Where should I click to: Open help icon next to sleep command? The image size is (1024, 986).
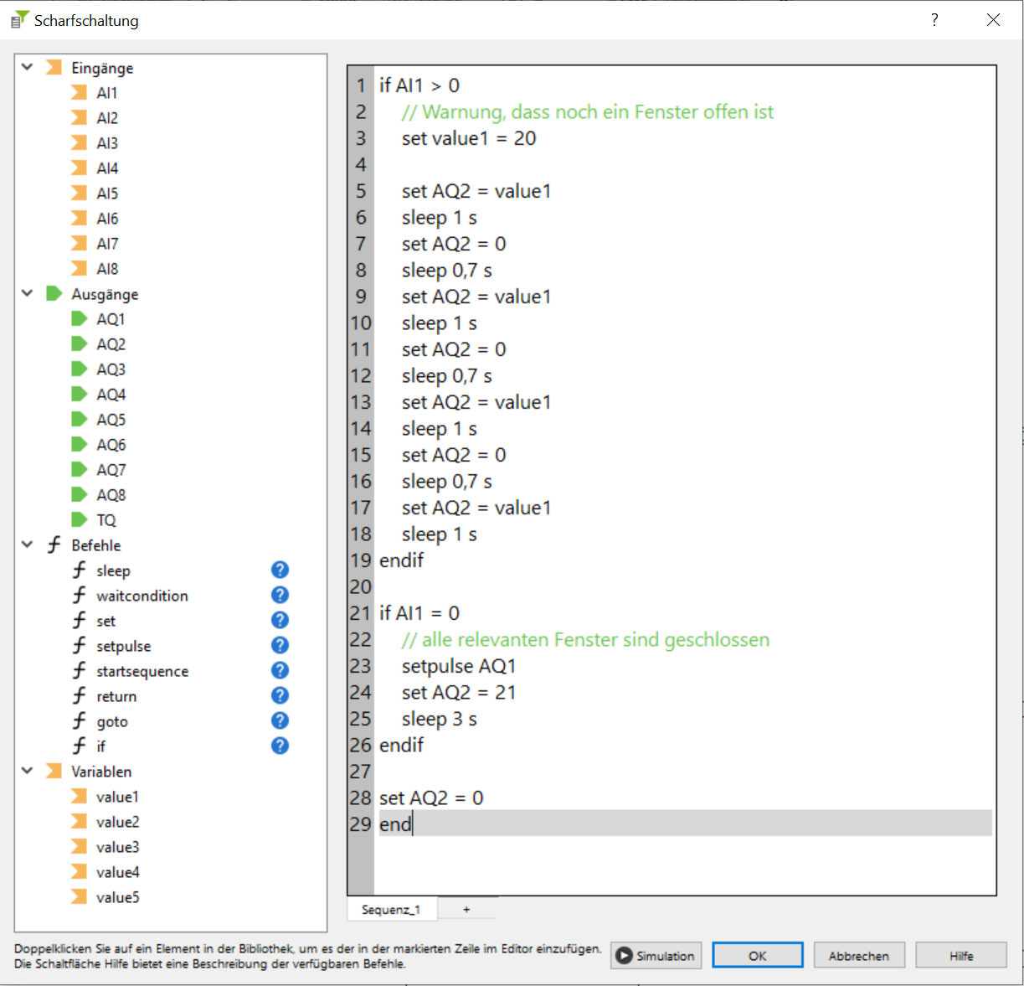(280, 570)
